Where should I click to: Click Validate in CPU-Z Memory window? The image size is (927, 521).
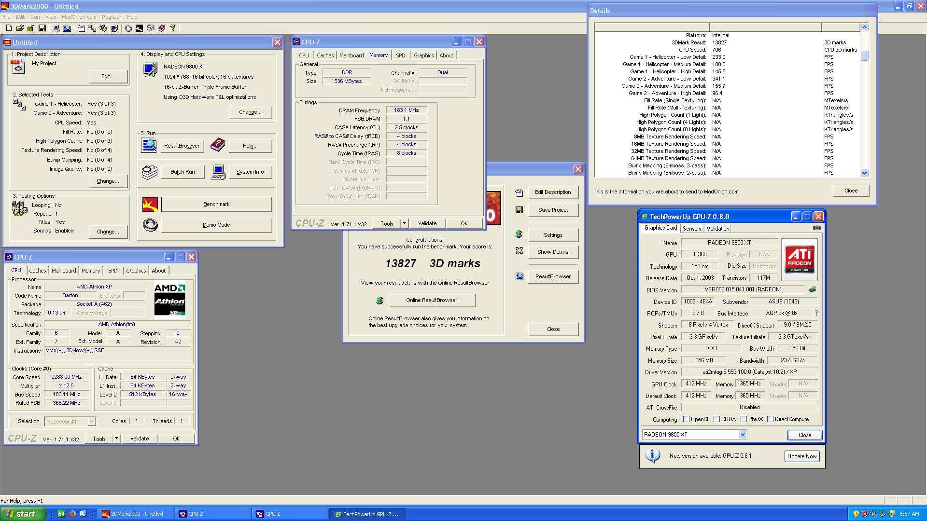pos(427,223)
